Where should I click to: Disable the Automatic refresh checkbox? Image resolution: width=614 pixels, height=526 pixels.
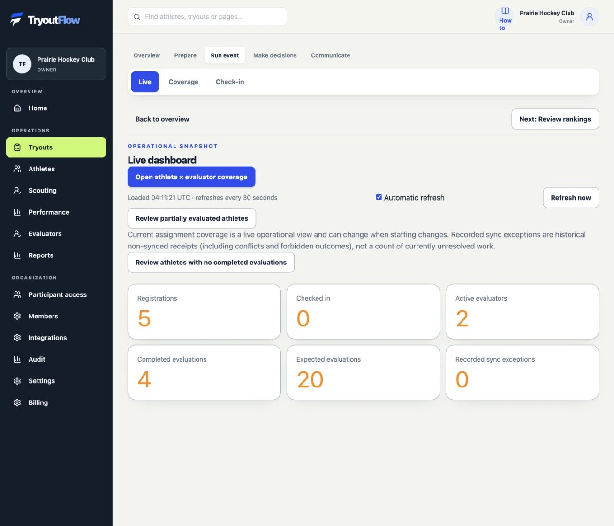(x=379, y=197)
